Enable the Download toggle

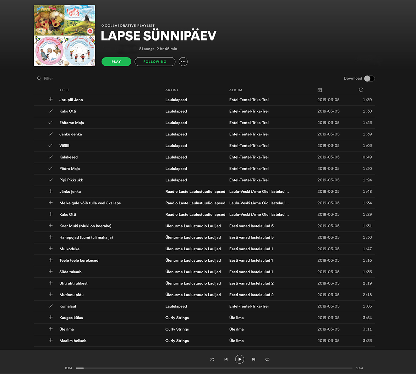pyautogui.click(x=369, y=79)
